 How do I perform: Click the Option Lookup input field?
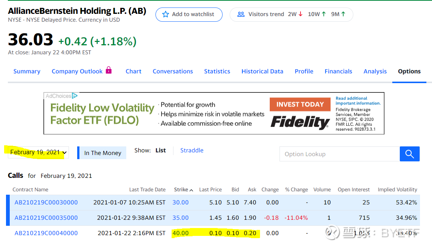(339, 154)
